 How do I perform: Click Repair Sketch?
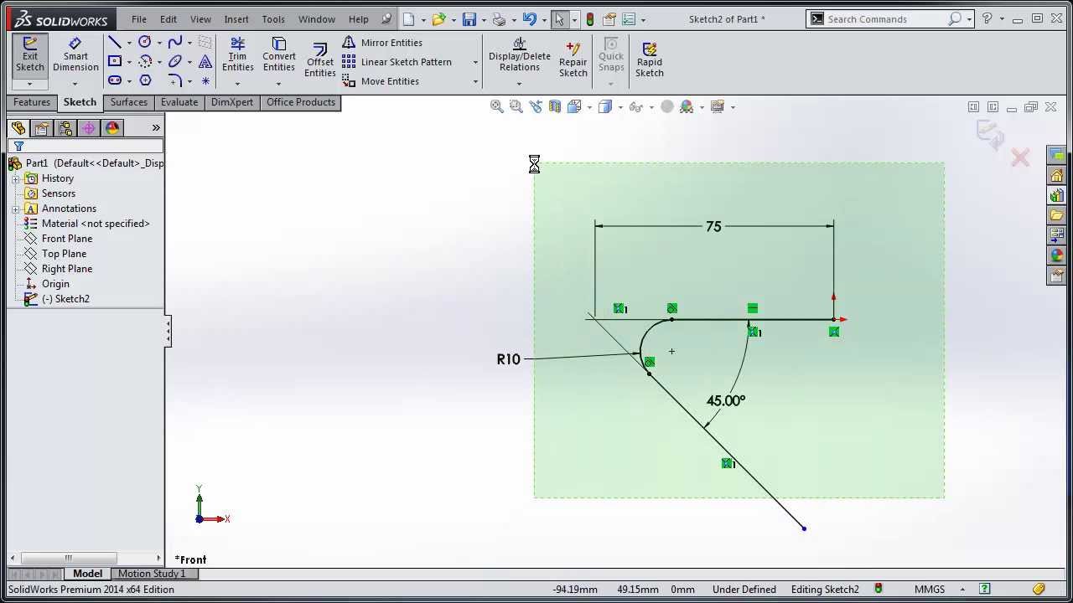pyautogui.click(x=573, y=56)
